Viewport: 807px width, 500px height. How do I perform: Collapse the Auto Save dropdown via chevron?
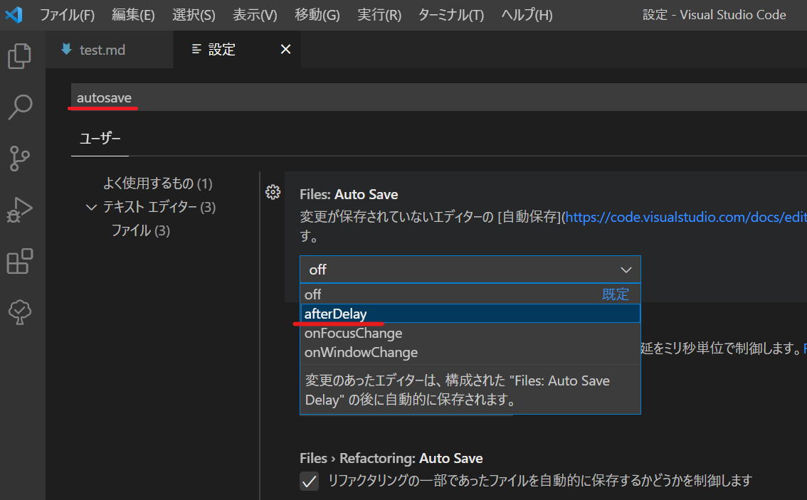click(626, 270)
